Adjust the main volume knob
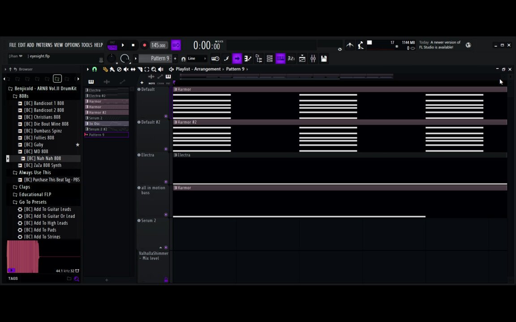The image size is (516, 322). click(x=112, y=59)
